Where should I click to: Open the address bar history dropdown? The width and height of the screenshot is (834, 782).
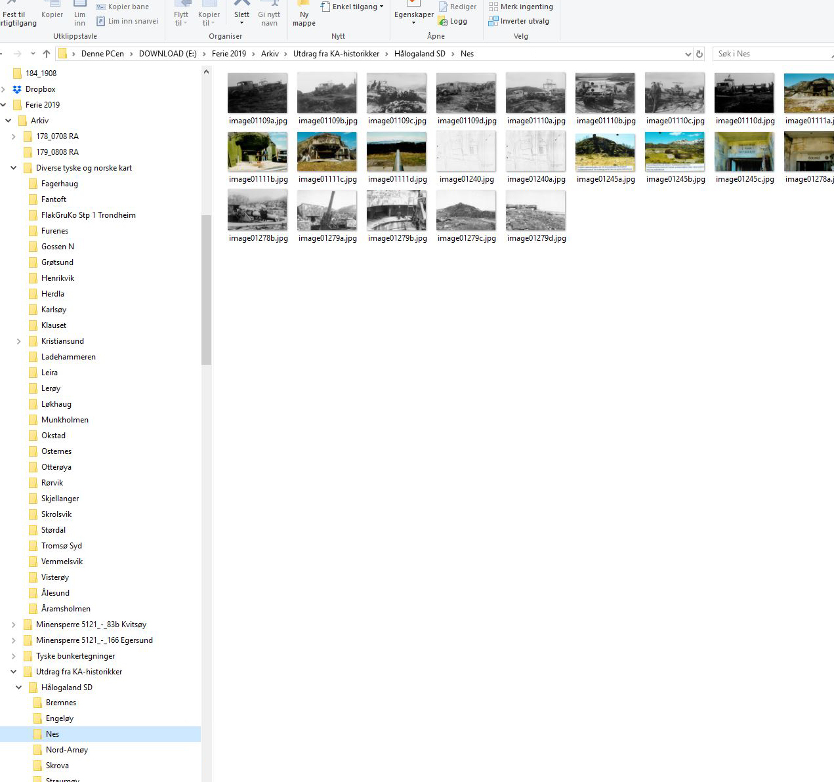[x=688, y=54]
